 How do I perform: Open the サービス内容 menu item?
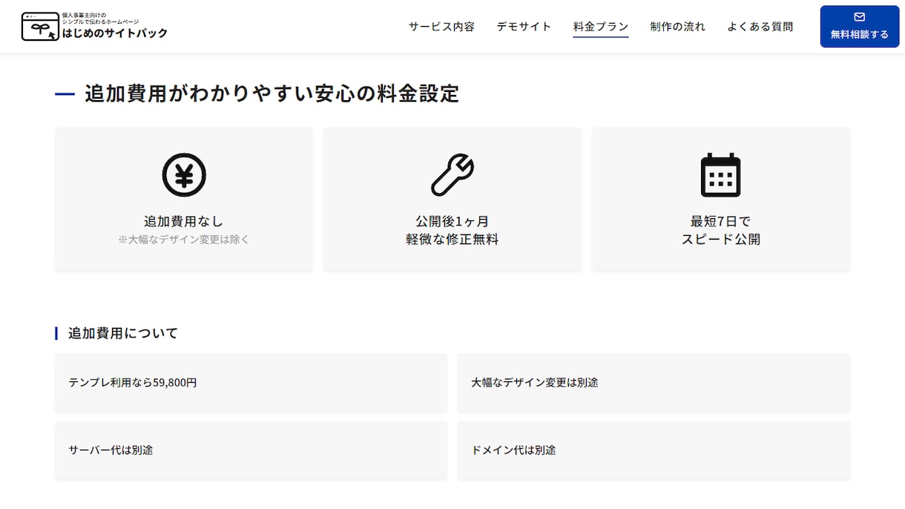coord(441,27)
